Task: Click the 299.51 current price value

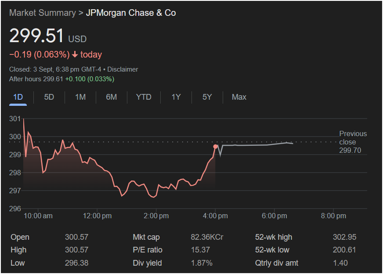Action: pos(36,36)
